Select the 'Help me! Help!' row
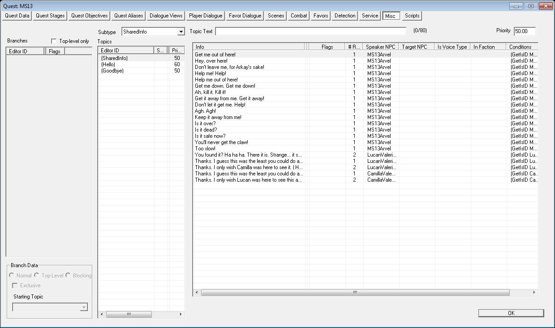 (365, 73)
